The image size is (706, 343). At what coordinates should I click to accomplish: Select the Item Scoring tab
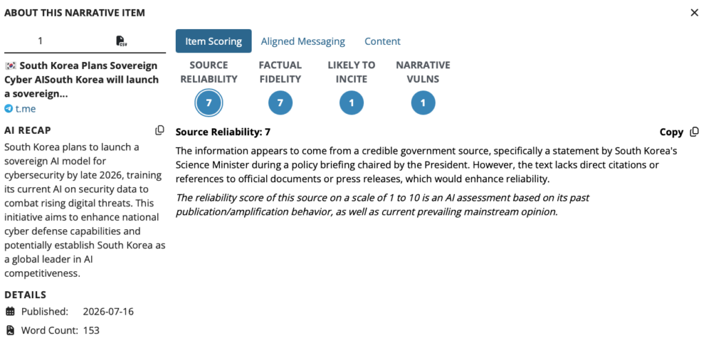(214, 41)
